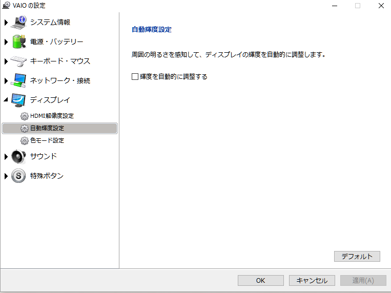
Task: Click the ネットワーク・接続 network icon
Action: (18, 80)
